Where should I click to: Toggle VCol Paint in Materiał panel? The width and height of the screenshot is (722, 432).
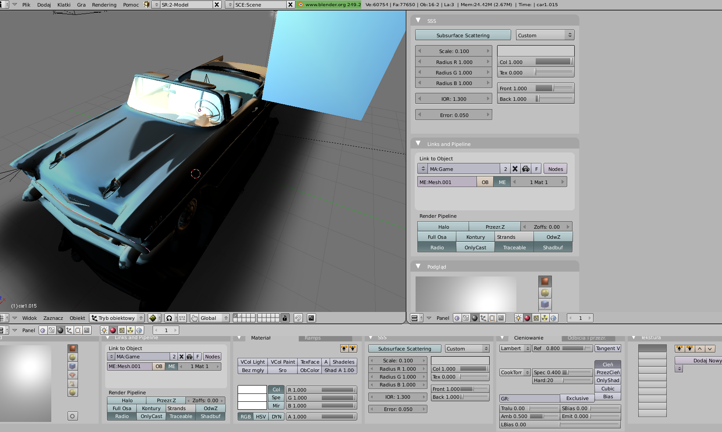click(x=283, y=362)
